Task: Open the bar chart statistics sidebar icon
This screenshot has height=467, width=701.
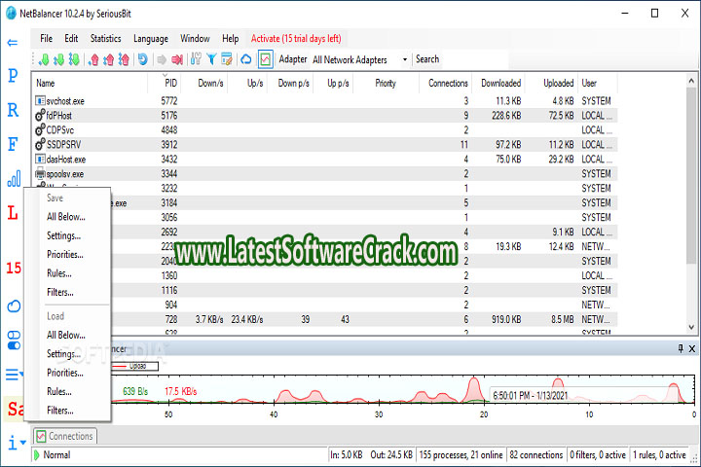Action: (14, 178)
